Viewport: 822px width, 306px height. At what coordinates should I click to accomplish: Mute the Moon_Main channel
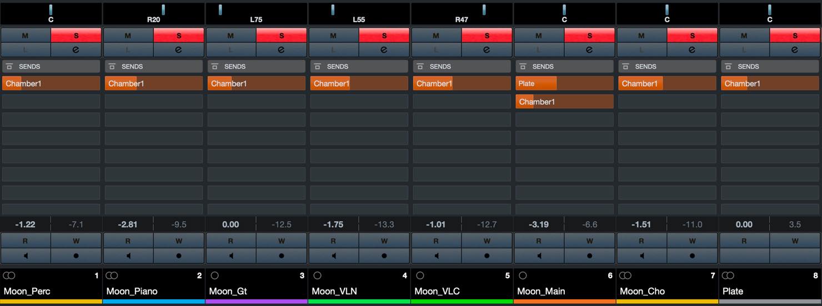(x=539, y=35)
